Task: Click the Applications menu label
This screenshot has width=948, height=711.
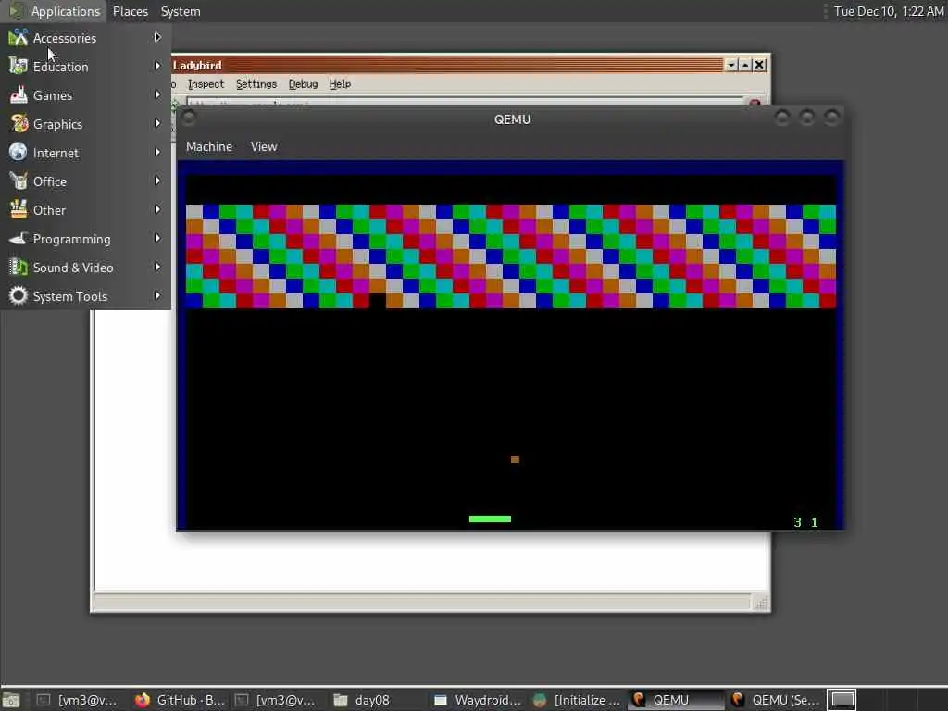Action: 66,11
